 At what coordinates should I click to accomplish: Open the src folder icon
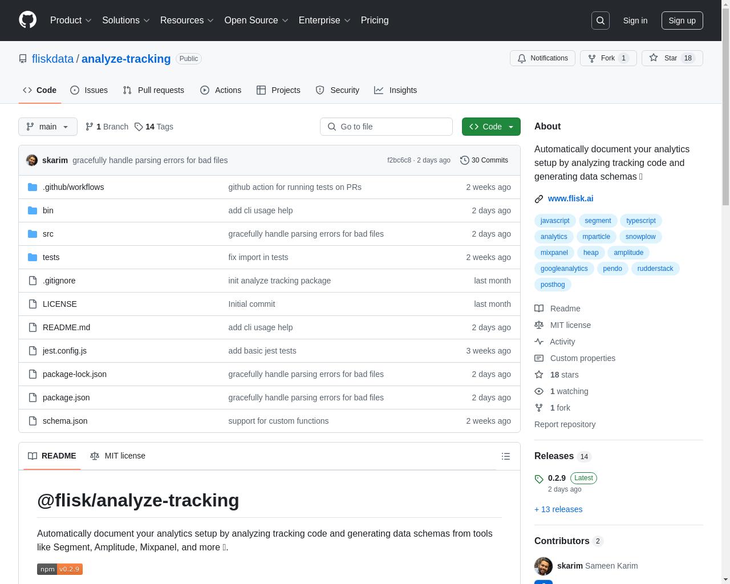(33, 234)
